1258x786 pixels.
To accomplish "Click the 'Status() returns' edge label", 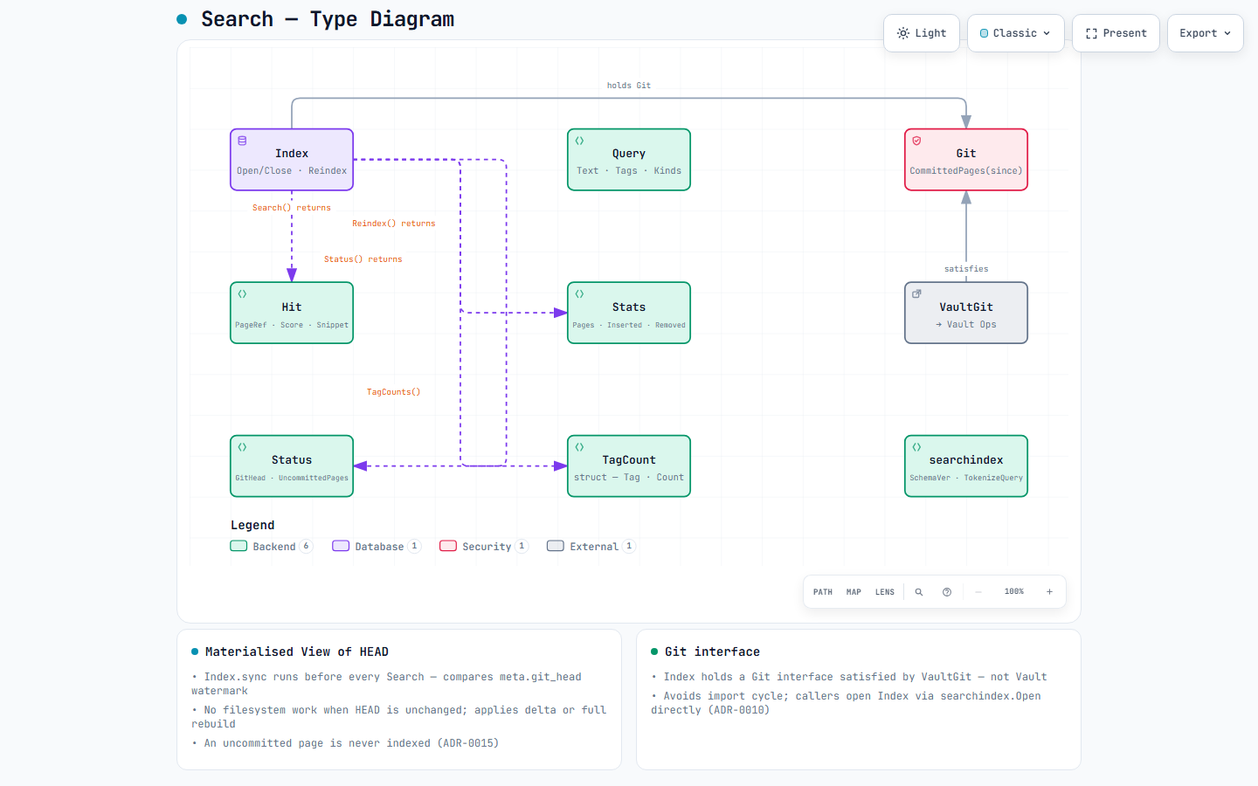I will [x=363, y=259].
